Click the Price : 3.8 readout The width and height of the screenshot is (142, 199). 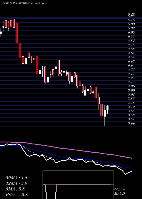coord(17,195)
